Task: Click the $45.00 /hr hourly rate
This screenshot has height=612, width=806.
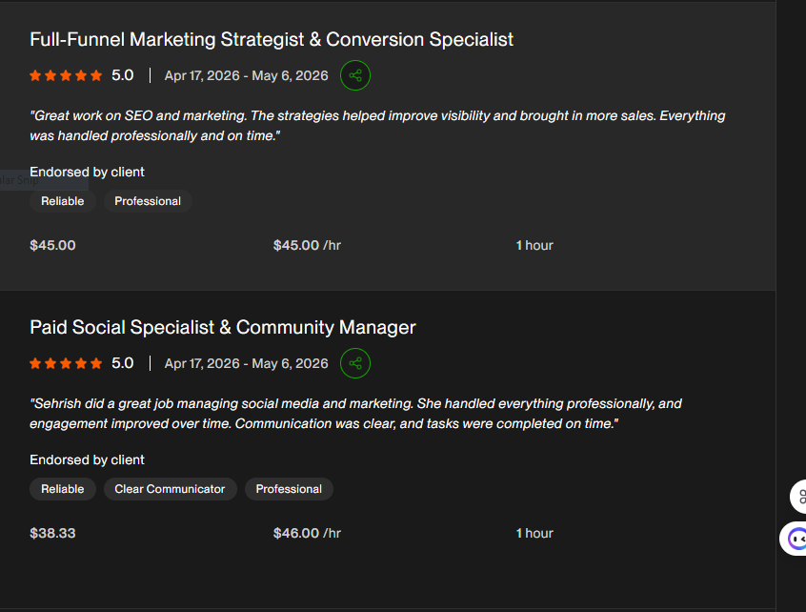Action: (x=307, y=245)
